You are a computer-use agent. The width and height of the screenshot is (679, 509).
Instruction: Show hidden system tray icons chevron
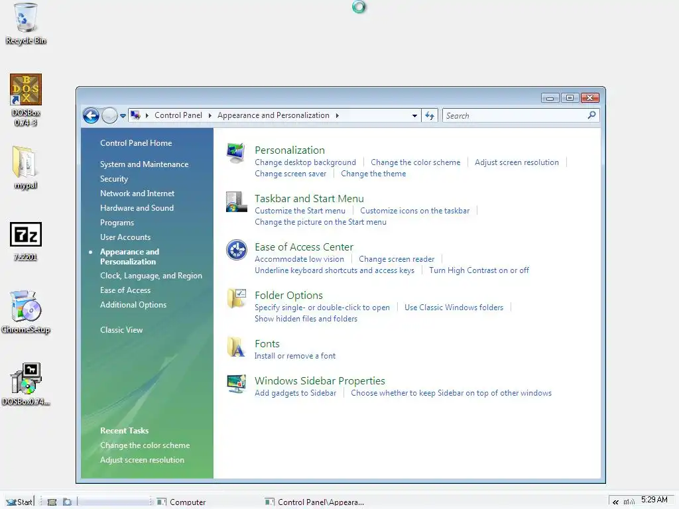pyautogui.click(x=615, y=502)
